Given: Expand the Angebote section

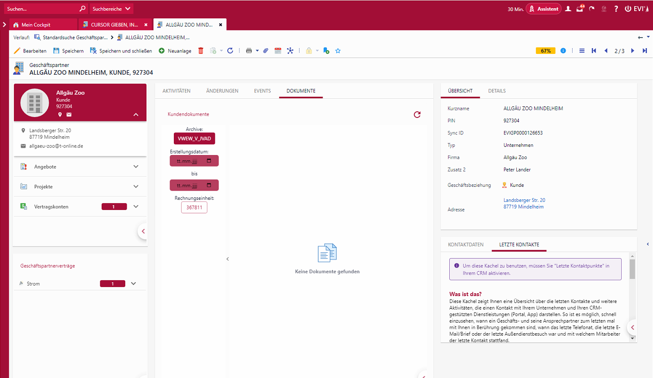Looking at the screenshot, I should point(136,167).
